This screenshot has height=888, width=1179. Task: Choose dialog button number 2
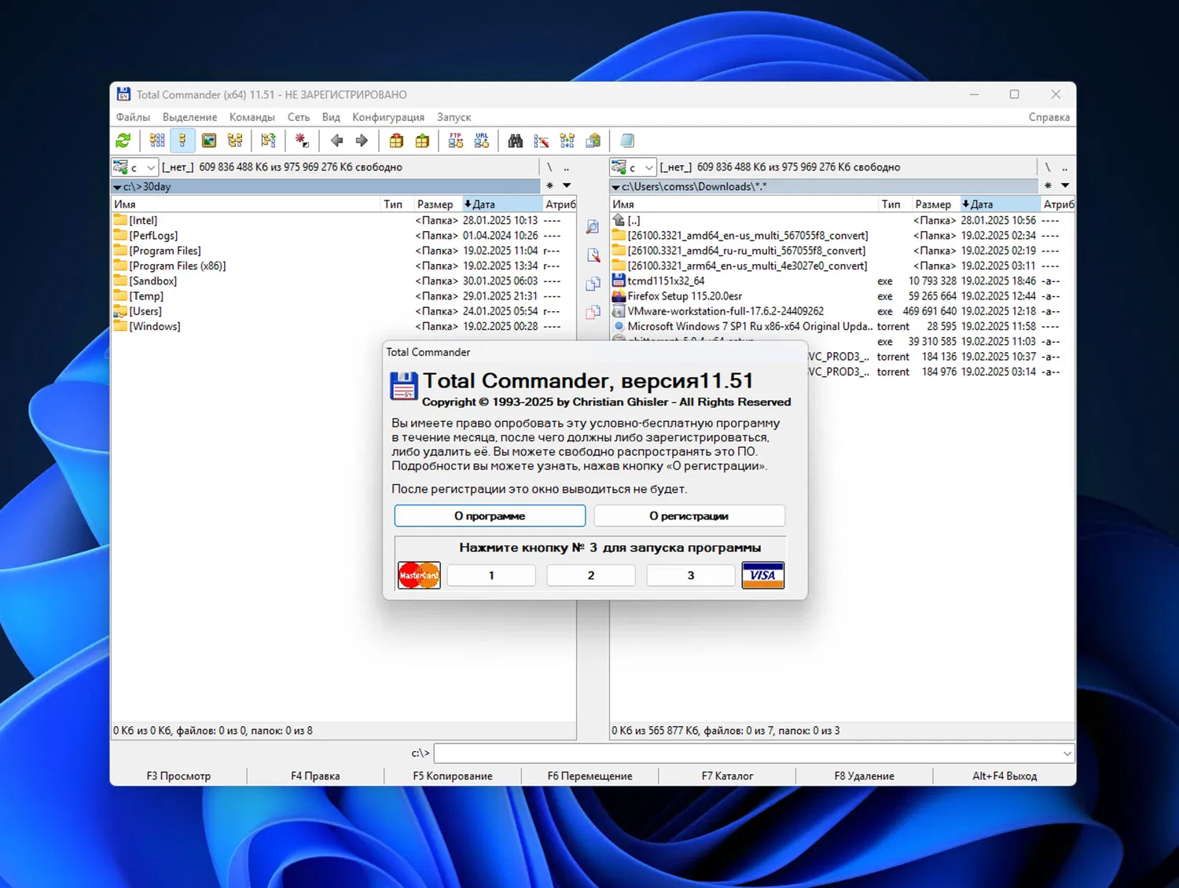coord(591,575)
